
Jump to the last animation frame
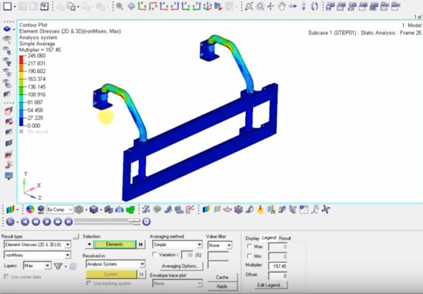[x=69, y=221]
